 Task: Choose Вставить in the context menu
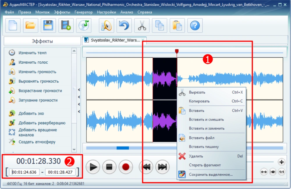click(x=211, y=111)
